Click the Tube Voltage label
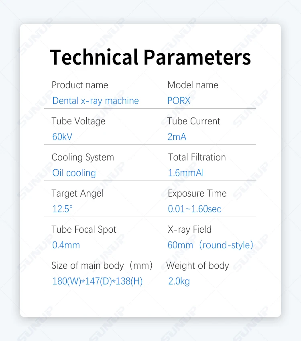301x341 pixels. [x=79, y=121]
